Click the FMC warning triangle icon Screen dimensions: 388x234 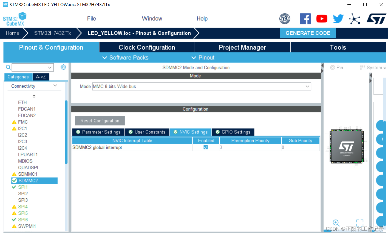[x=14, y=122]
